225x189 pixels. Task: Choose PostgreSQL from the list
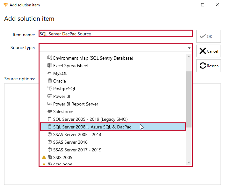click(x=113, y=89)
